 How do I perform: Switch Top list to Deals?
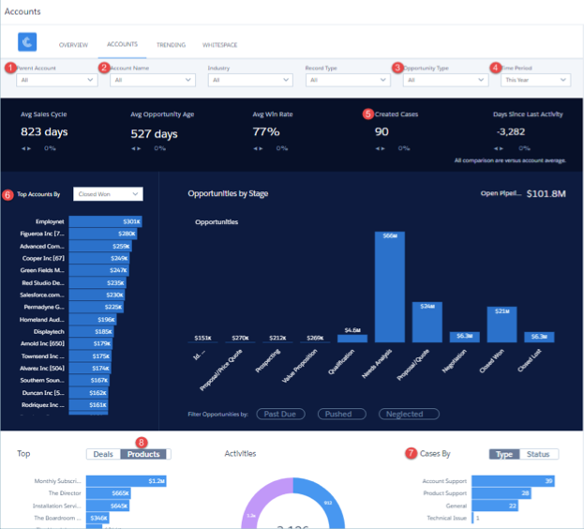[103, 454]
